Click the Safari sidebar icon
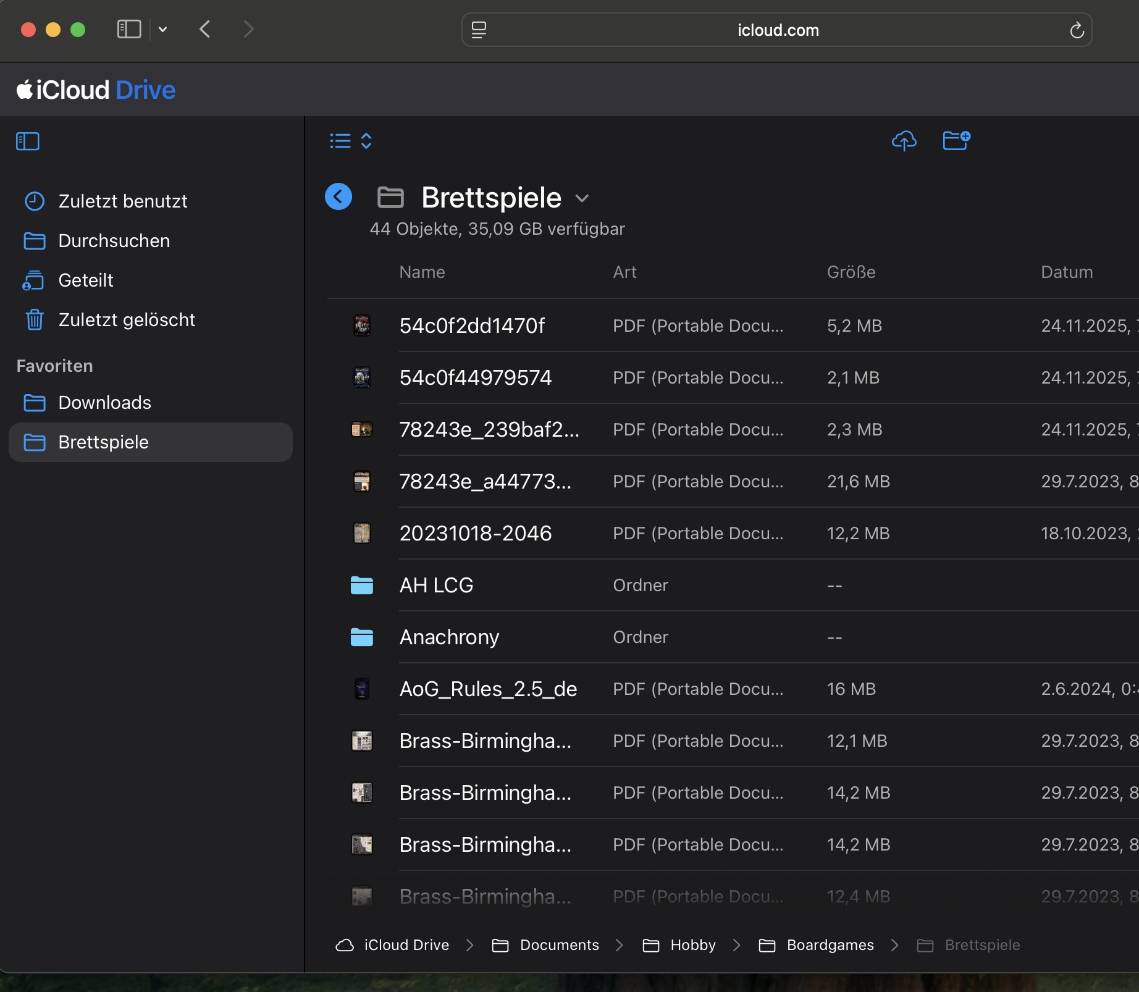This screenshot has height=992, width=1139. tap(129, 29)
